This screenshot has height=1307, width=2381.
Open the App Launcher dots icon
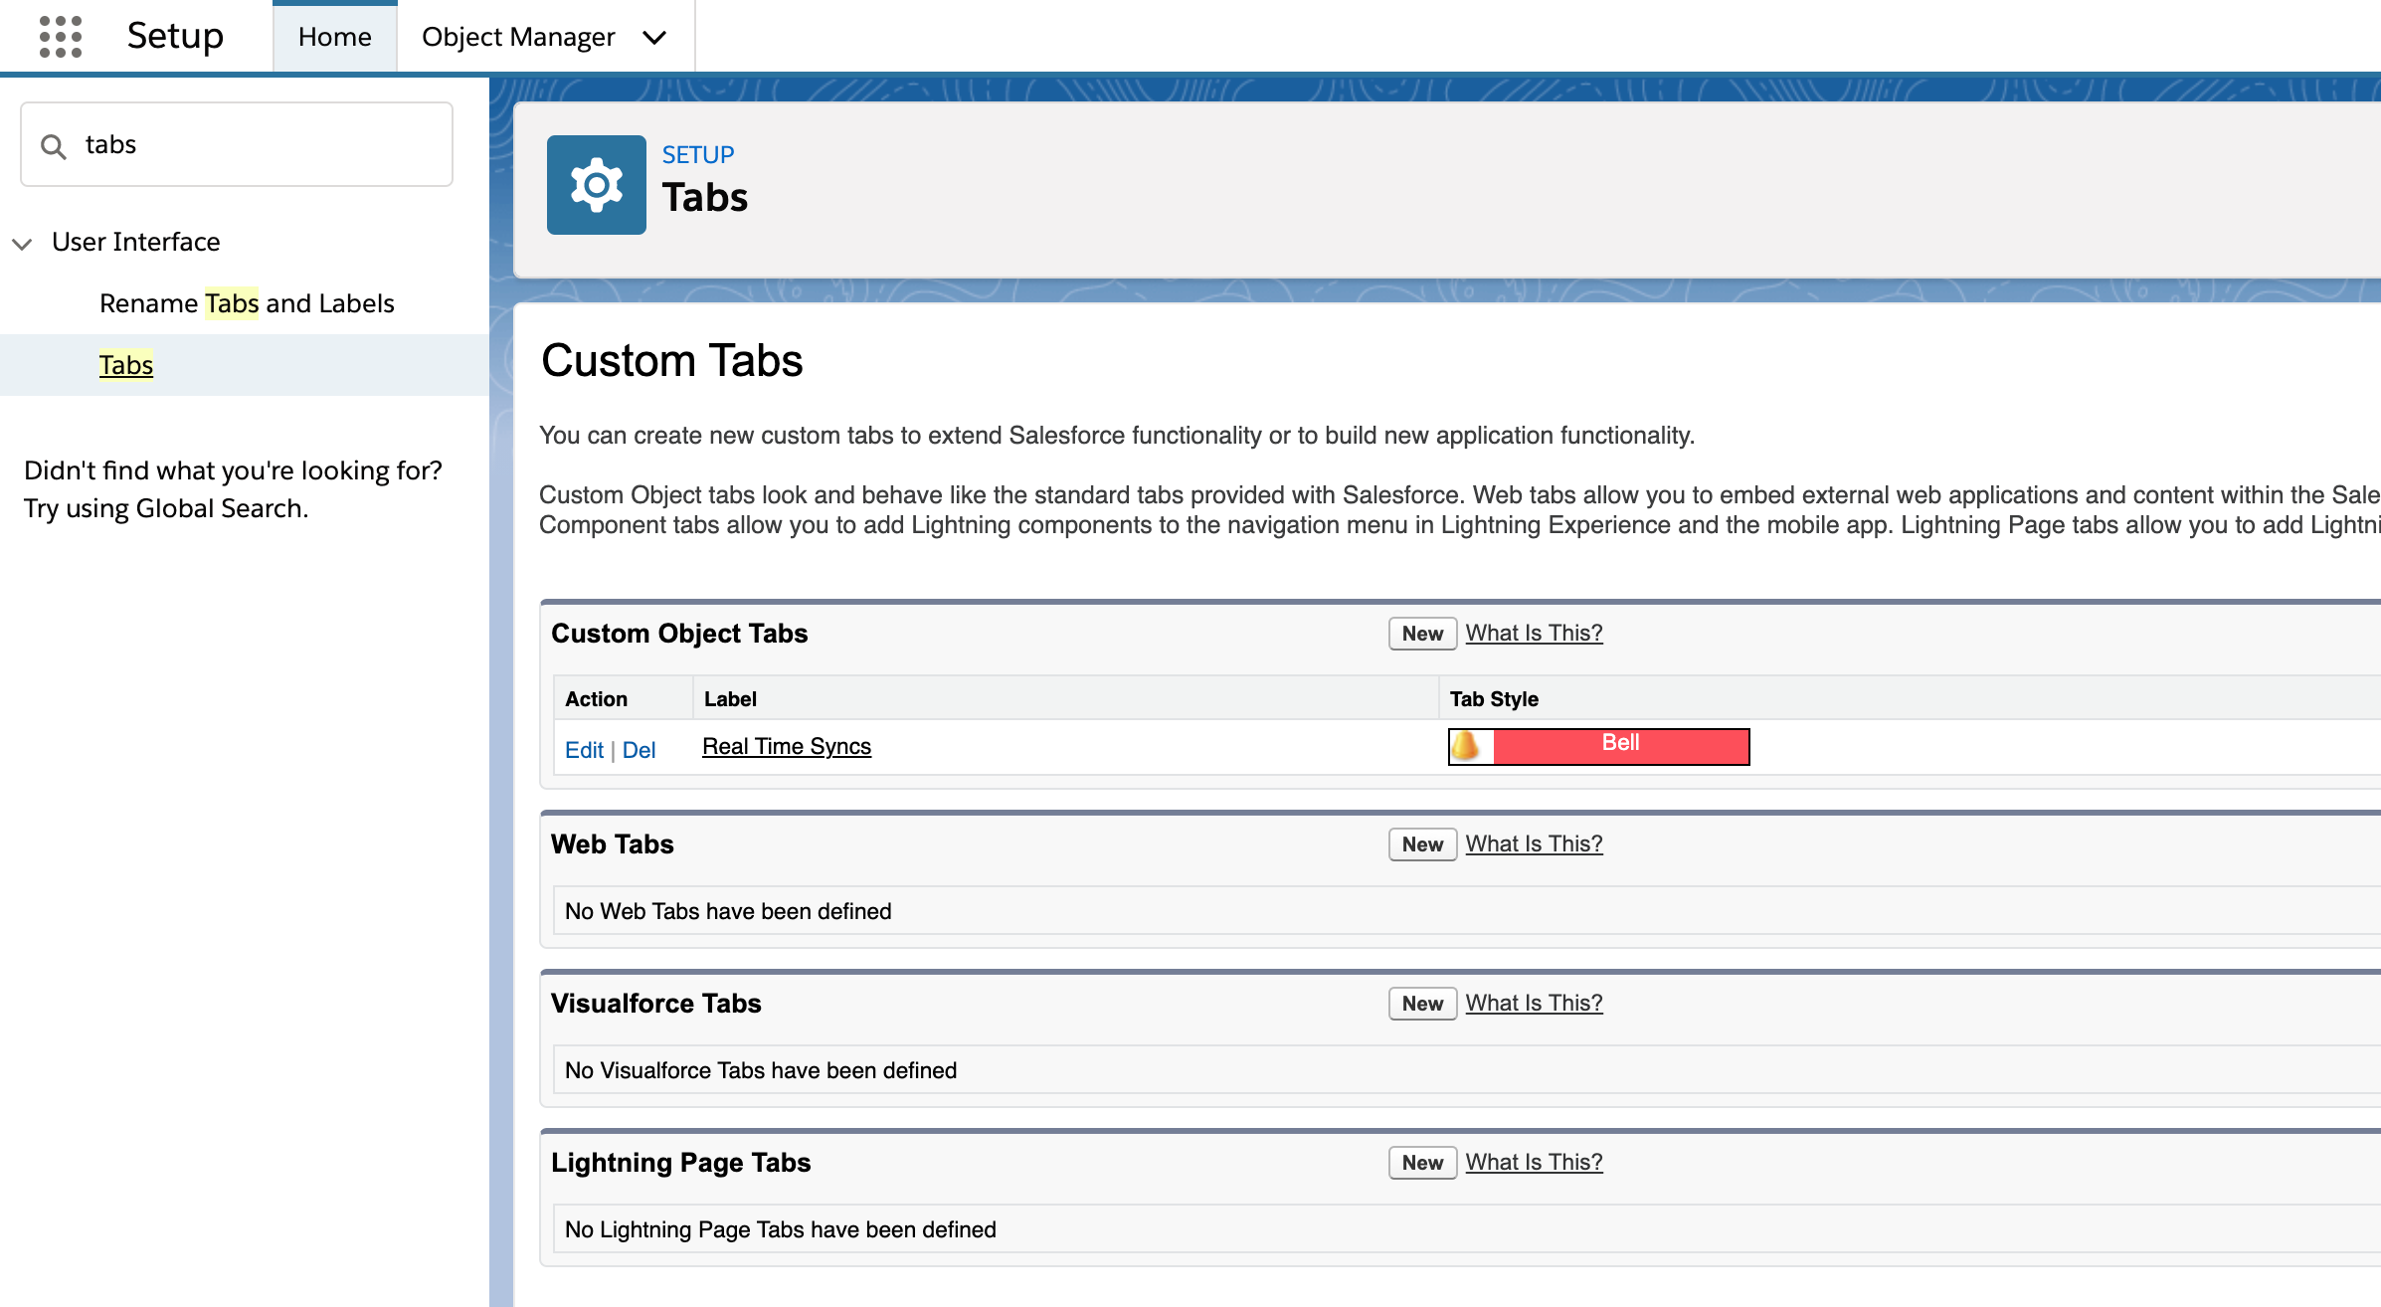(x=61, y=37)
